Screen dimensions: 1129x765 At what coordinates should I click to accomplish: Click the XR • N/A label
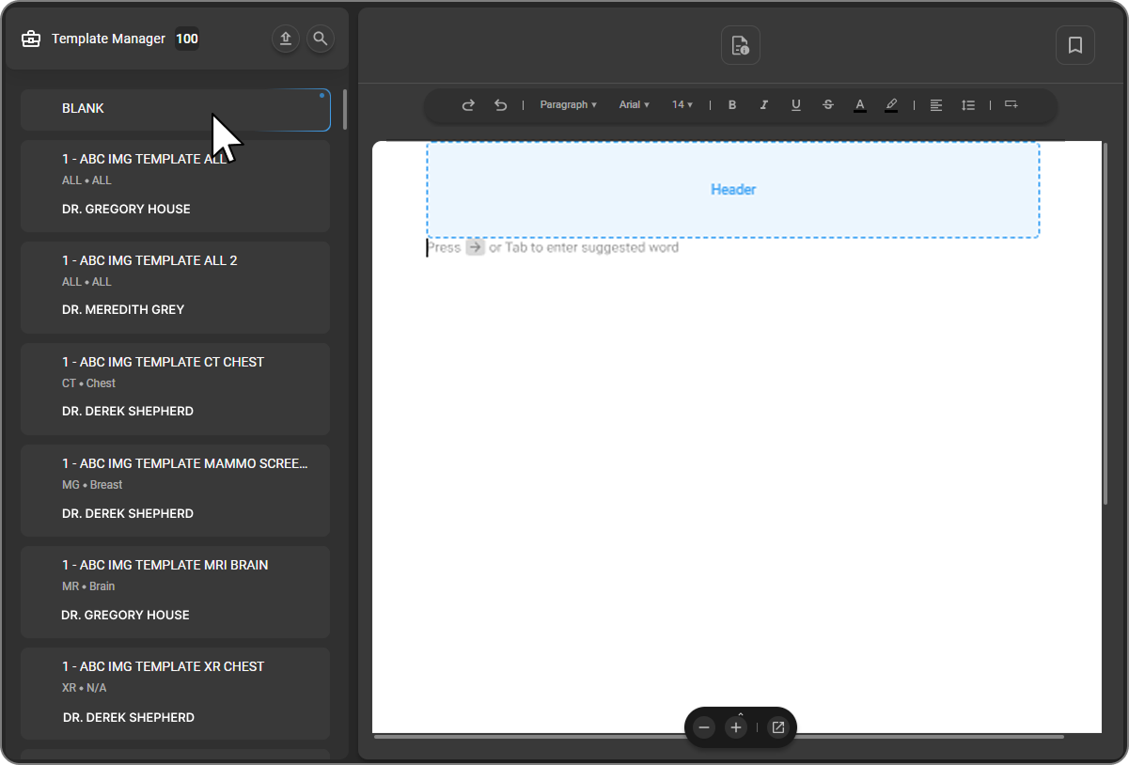[x=85, y=688]
